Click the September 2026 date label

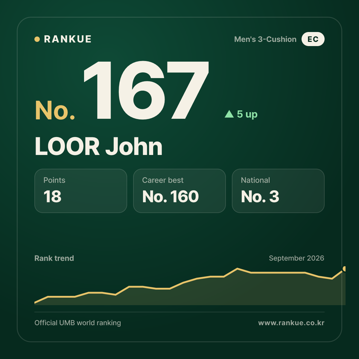coord(296,258)
